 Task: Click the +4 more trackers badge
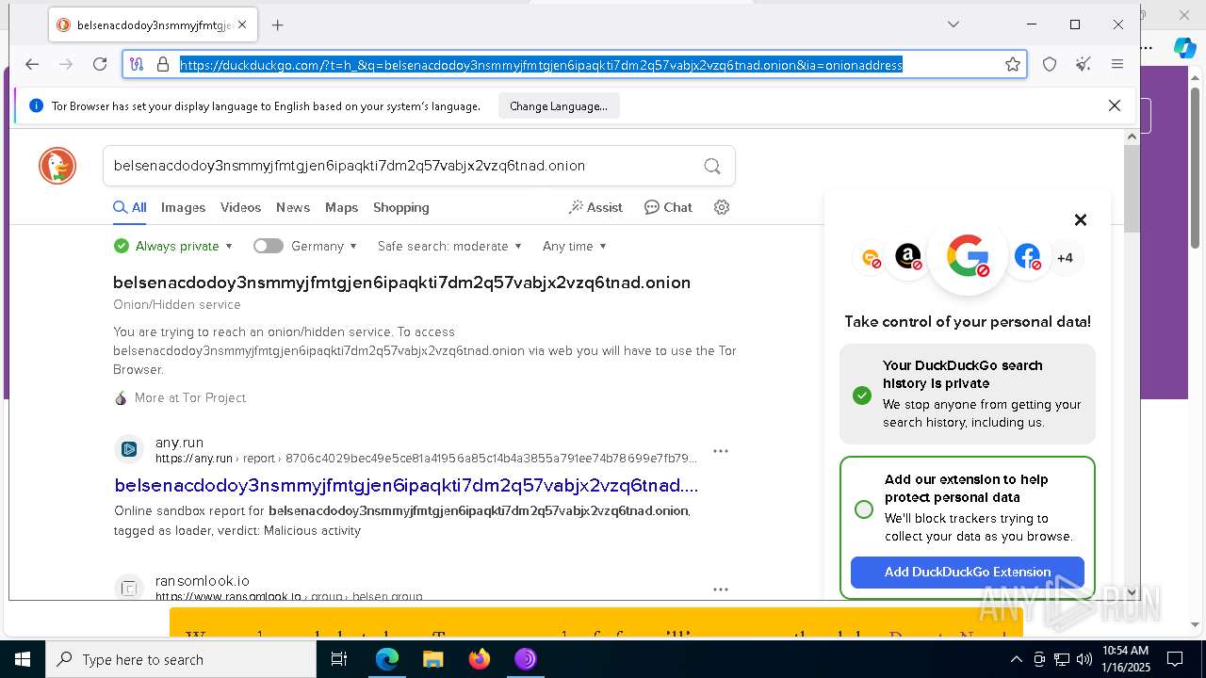point(1065,258)
